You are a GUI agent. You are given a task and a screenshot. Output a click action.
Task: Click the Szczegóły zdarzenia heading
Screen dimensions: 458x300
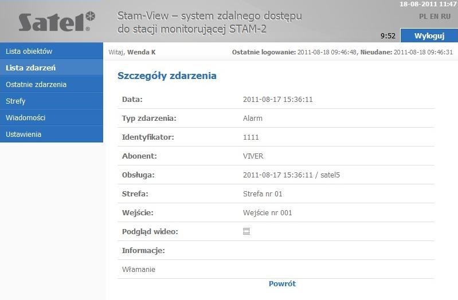[167, 76]
